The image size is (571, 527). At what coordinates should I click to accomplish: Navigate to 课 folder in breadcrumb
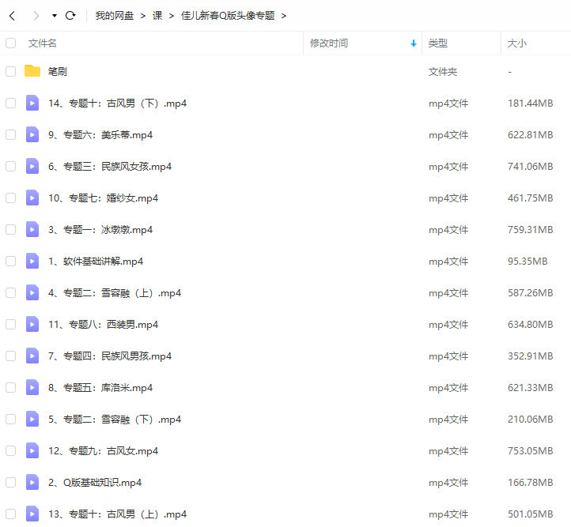click(x=157, y=16)
